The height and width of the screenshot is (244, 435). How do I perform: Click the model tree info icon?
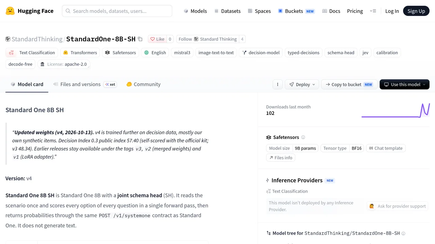coord(403,233)
